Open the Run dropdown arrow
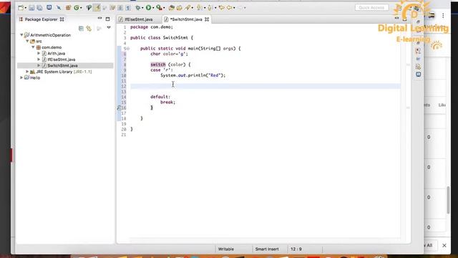This screenshot has height=258, width=458. pos(153,8)
